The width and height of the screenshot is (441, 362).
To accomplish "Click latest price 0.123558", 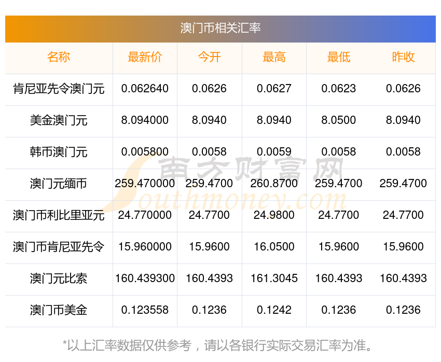I will 145,310.
